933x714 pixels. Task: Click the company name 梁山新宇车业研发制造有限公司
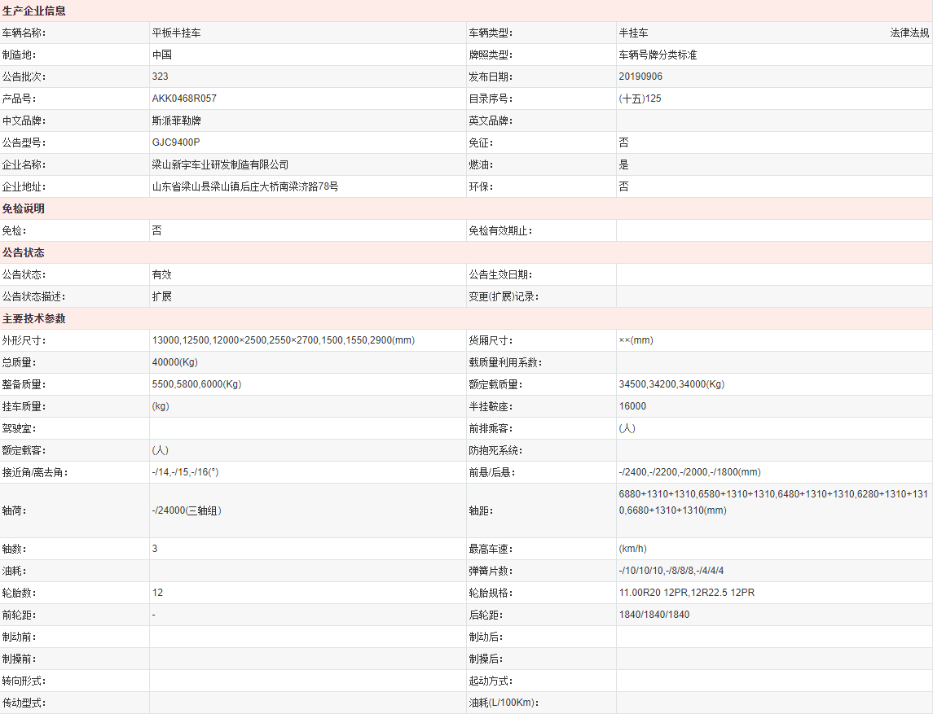point(220,164)
